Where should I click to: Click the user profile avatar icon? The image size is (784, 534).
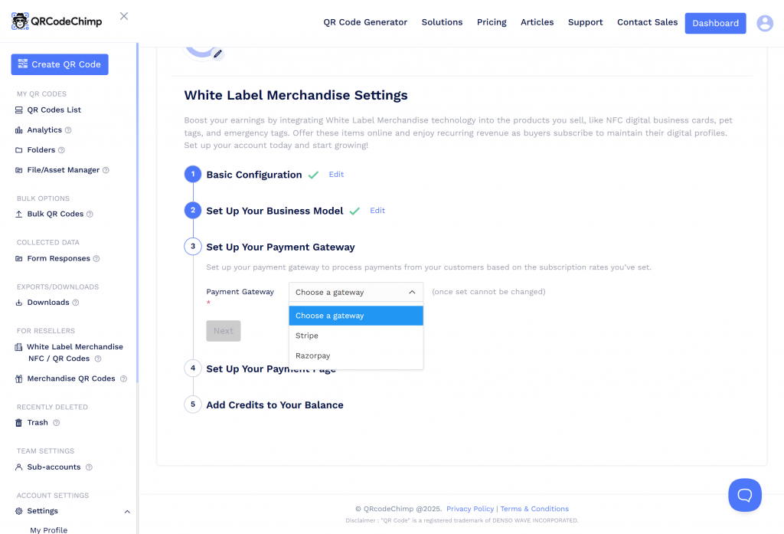click(764, 23)
